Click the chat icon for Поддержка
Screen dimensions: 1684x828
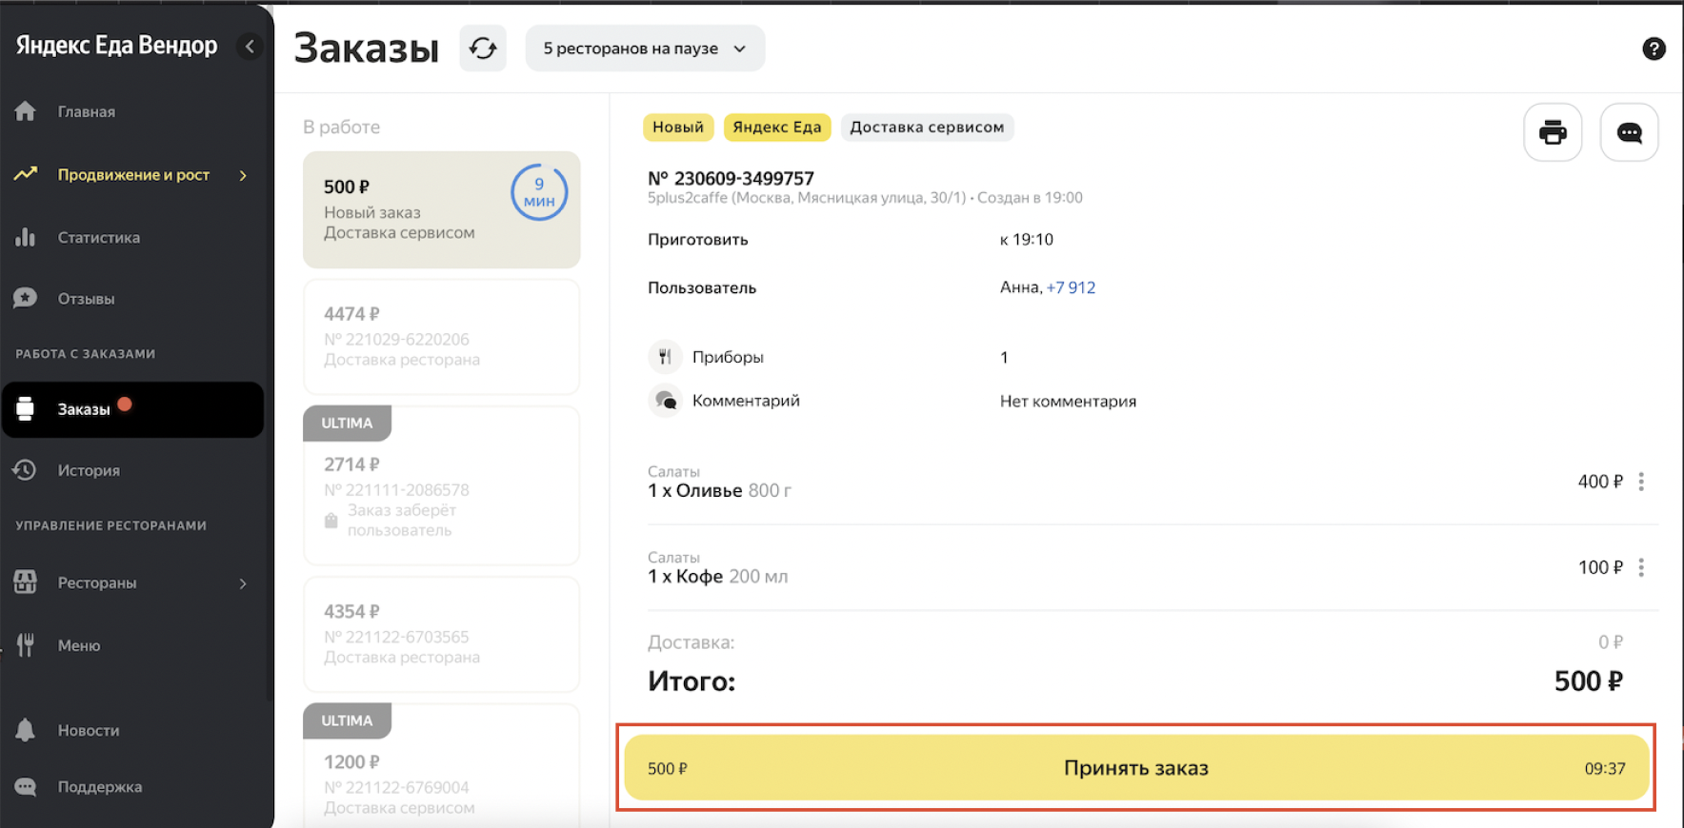(26, 786)
